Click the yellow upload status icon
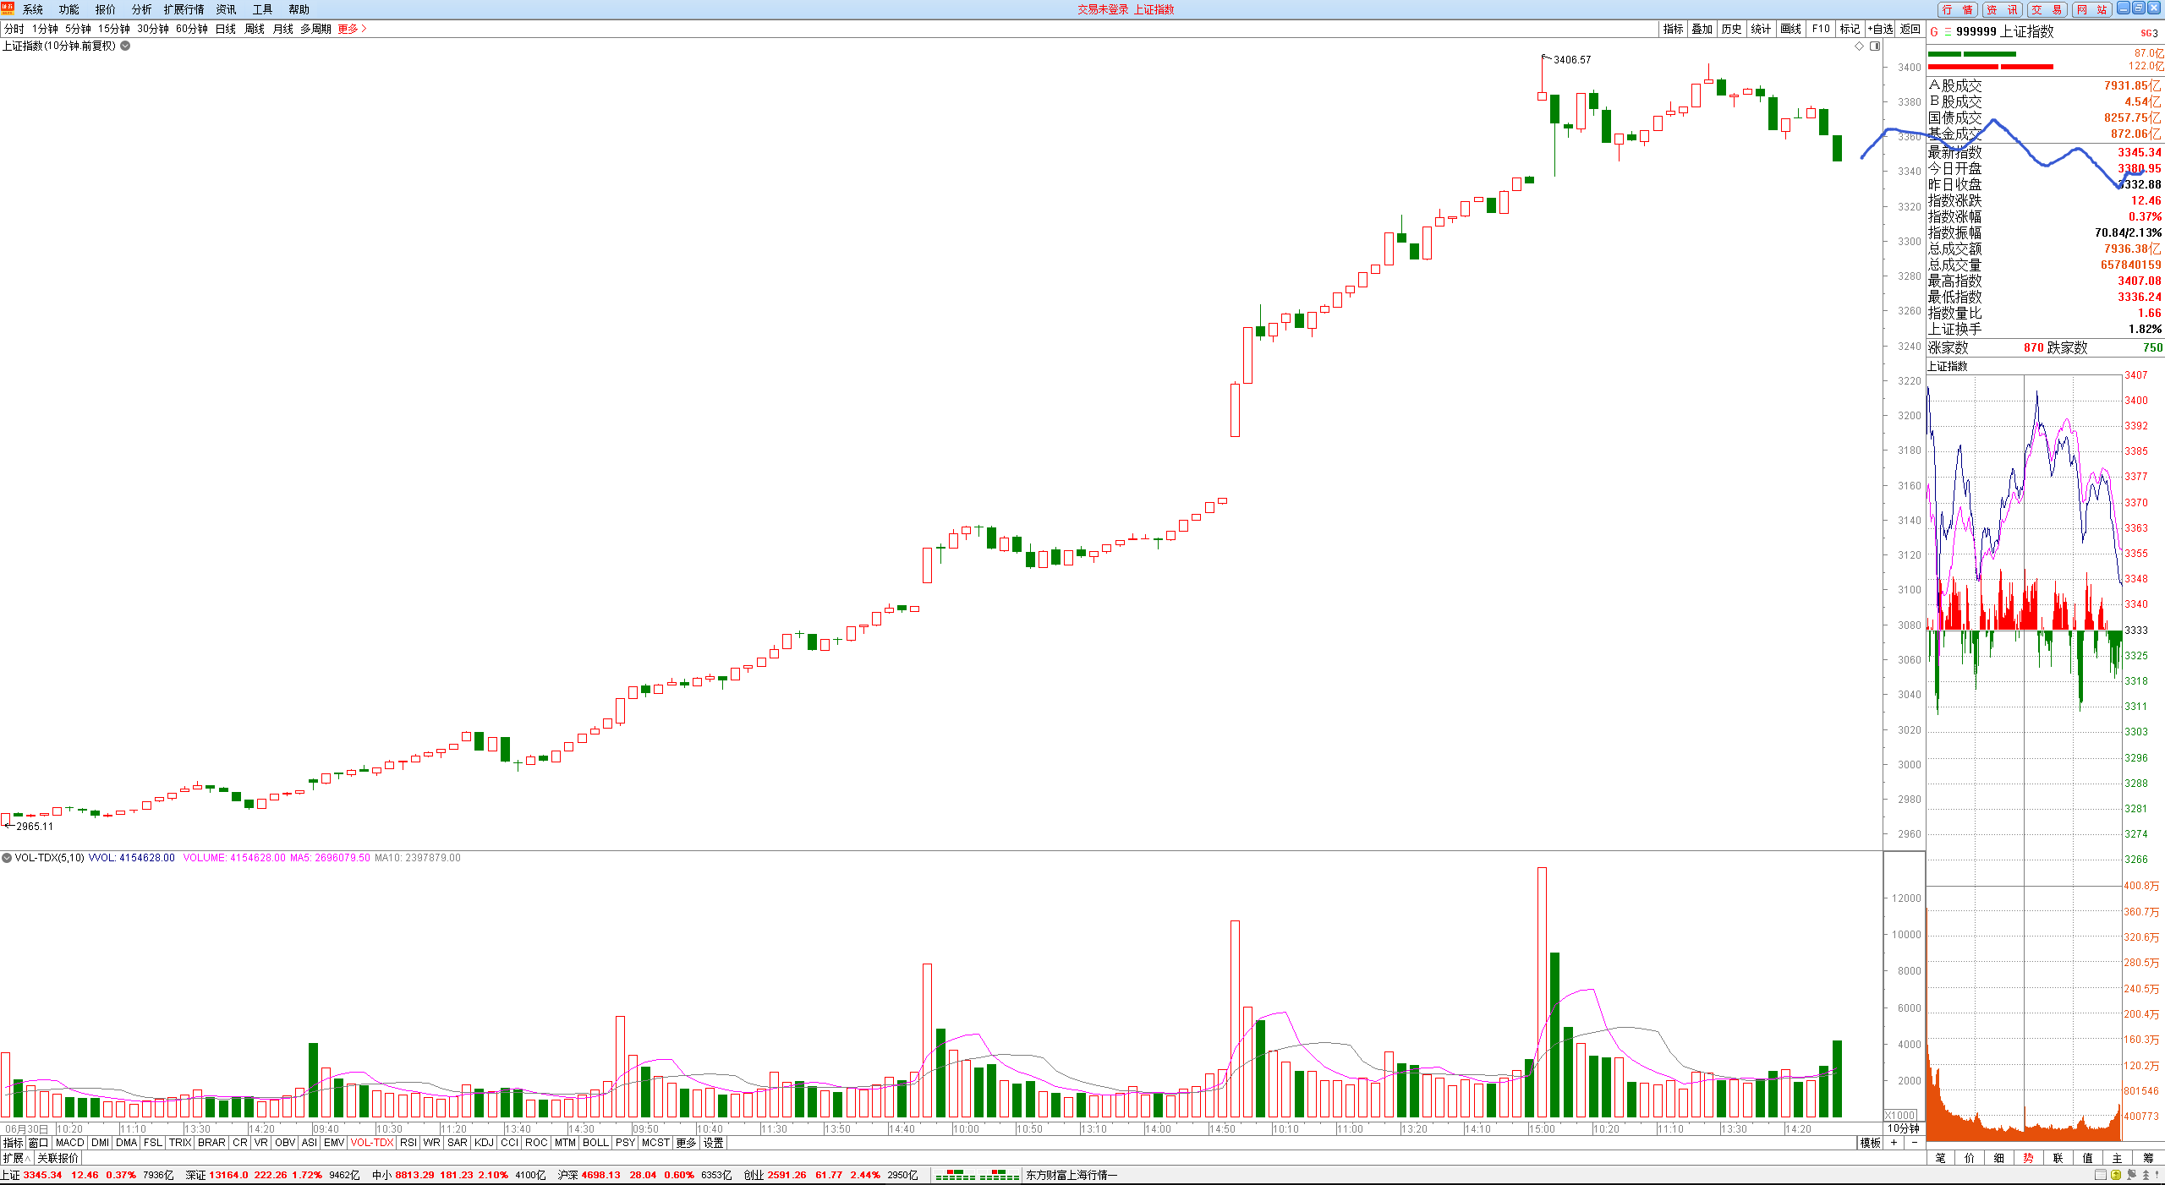 pyautogui.click(x=2116, y=1175)
